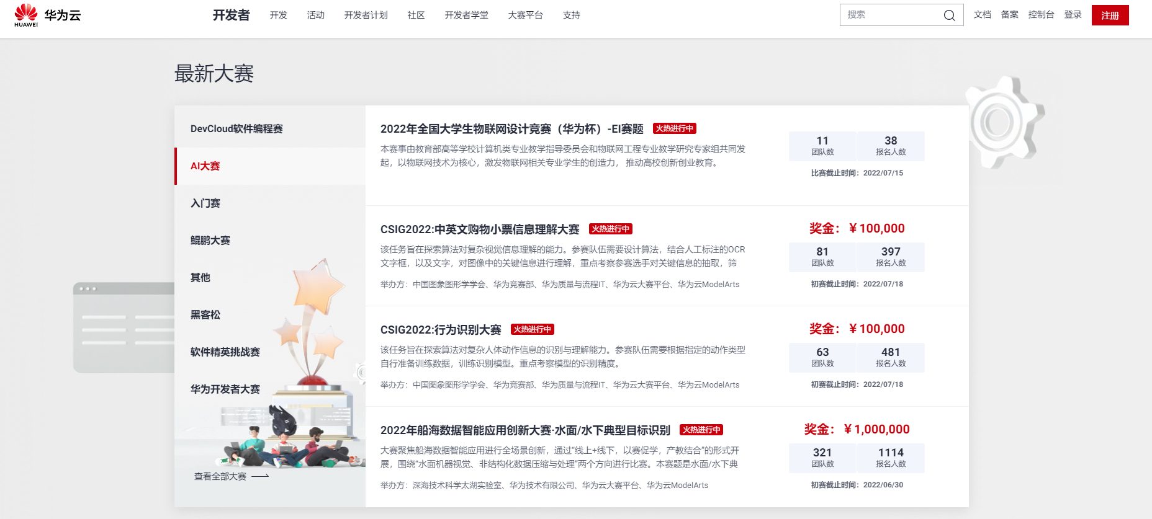Click the search magnifier icon
The image size is (1152, 519).
[x=949, y=16]
